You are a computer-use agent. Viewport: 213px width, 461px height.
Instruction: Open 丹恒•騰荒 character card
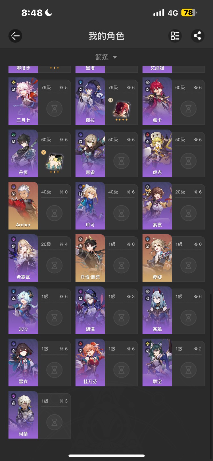pos(106,258)
